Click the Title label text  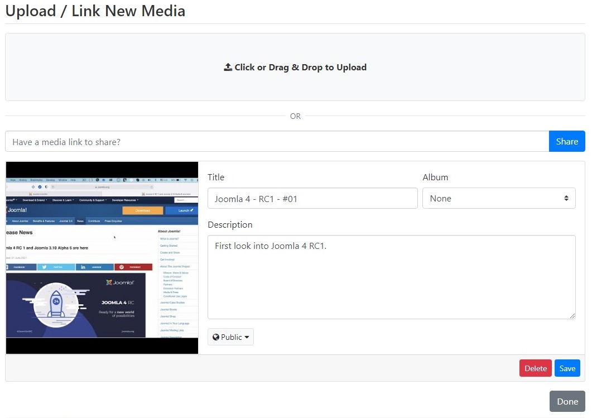[216, 177]
